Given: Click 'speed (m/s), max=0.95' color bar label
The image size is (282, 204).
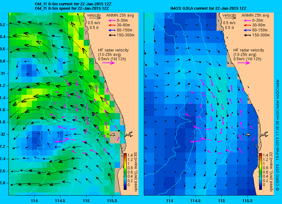Looking at the screenshot, I should [x=136, y=172].
